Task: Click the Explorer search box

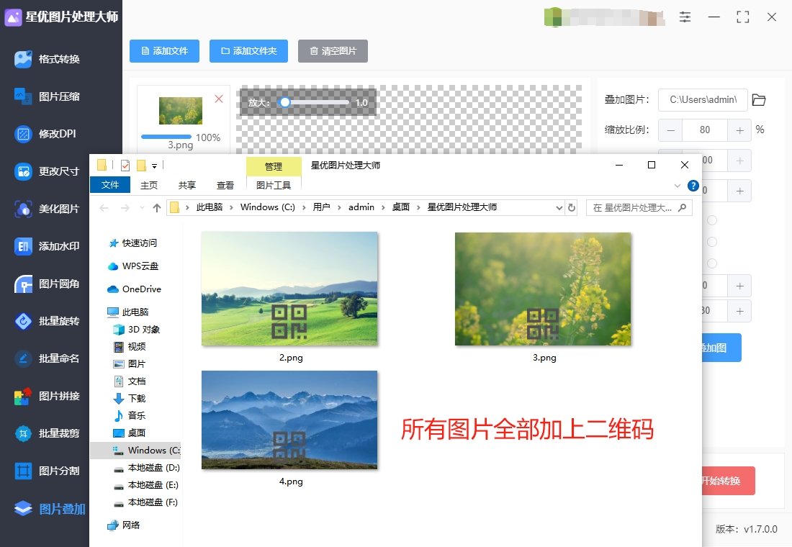Action: pos(639,207)
